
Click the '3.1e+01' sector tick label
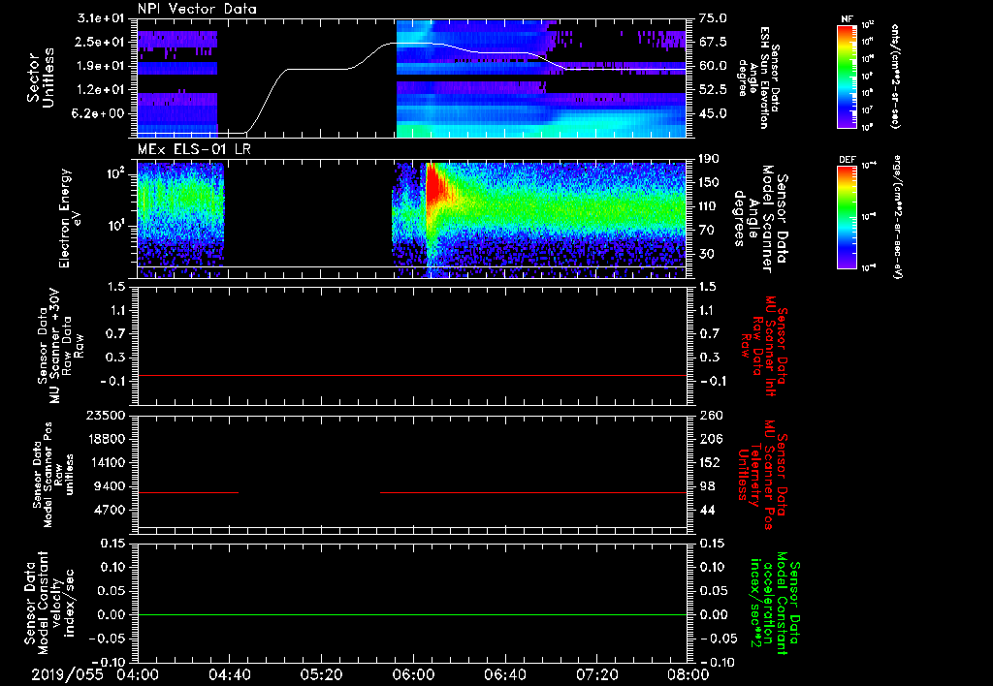(x=101, y=18)
